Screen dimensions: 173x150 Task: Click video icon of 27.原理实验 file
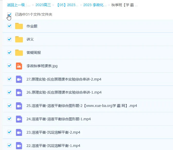click(19, 79)
